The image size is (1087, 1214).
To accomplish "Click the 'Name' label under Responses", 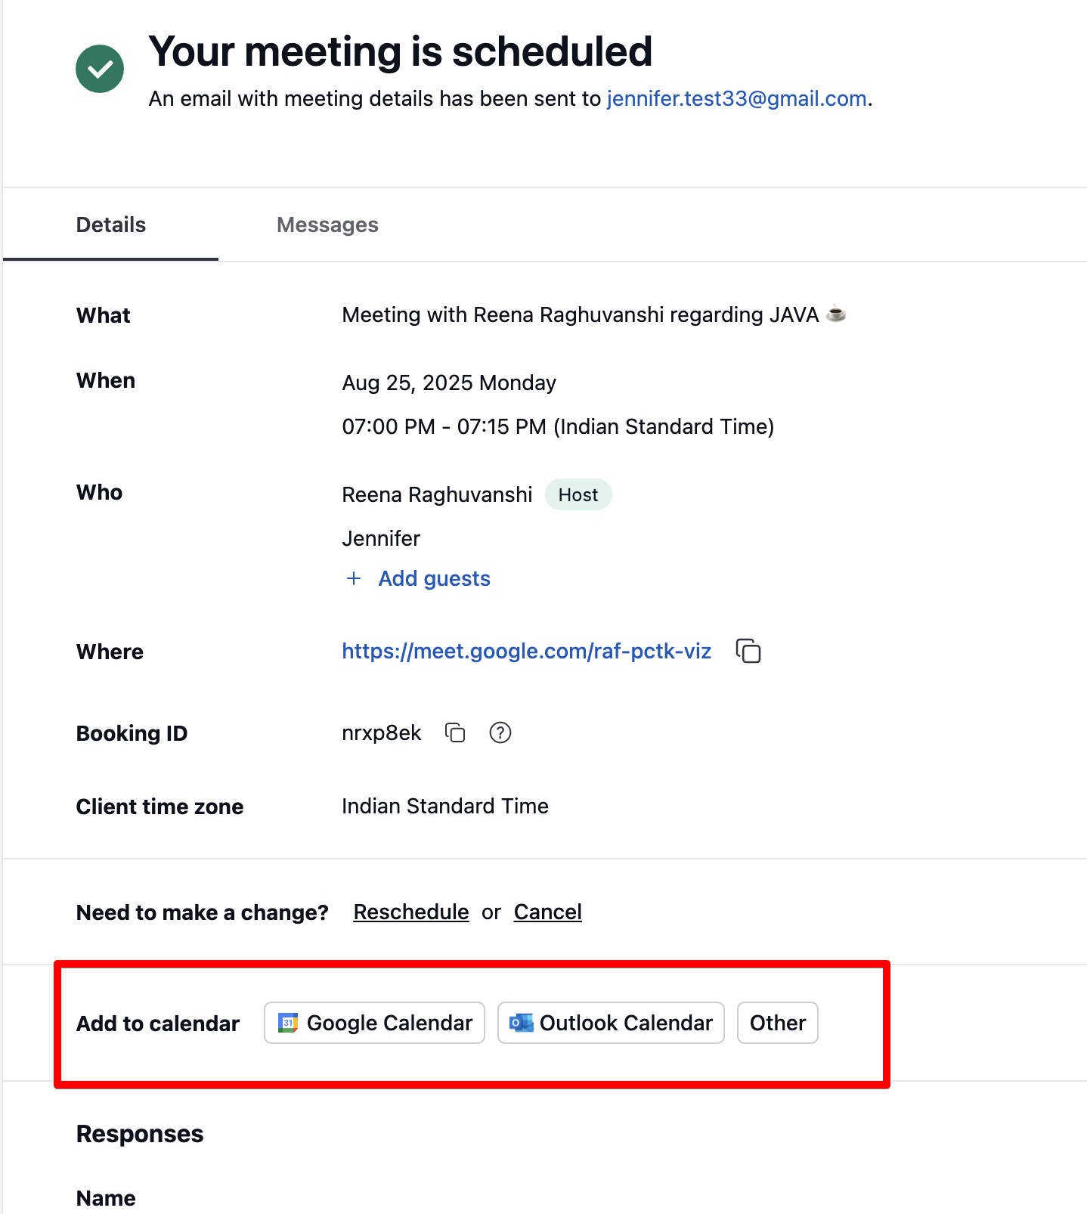I will point(106,1198).
